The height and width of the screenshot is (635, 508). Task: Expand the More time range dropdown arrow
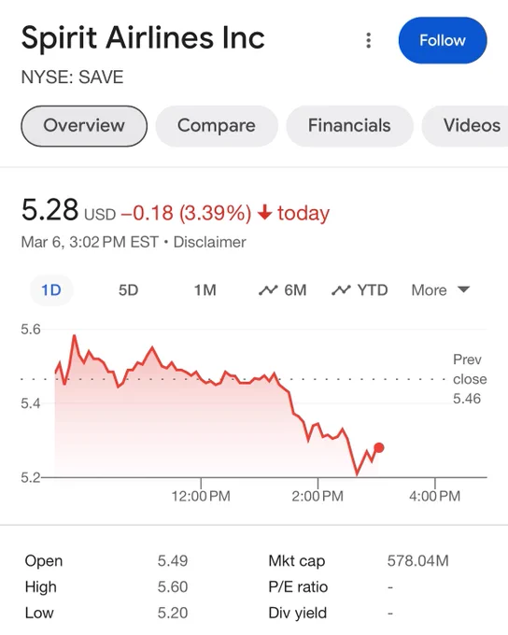pyautogui.click(x=463, y=289)
